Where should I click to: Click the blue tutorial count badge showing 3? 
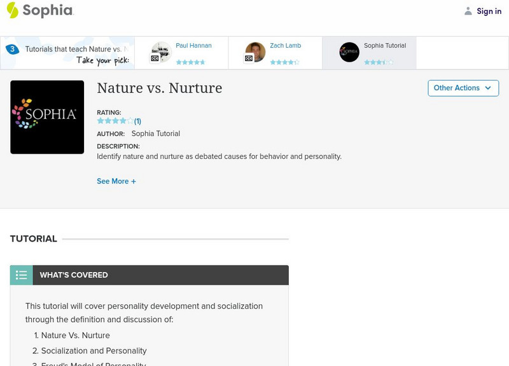(x=12, y=50)
